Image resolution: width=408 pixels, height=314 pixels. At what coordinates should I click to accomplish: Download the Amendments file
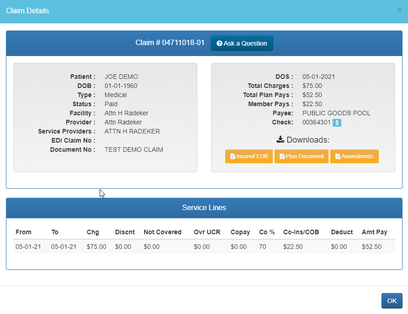pos(355,156)
